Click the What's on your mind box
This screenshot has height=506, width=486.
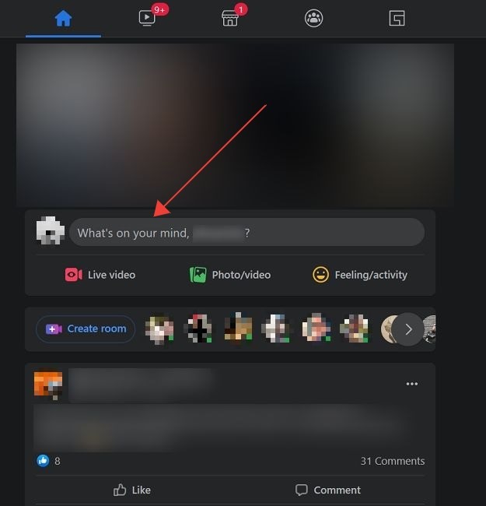[x=246, y=232]
